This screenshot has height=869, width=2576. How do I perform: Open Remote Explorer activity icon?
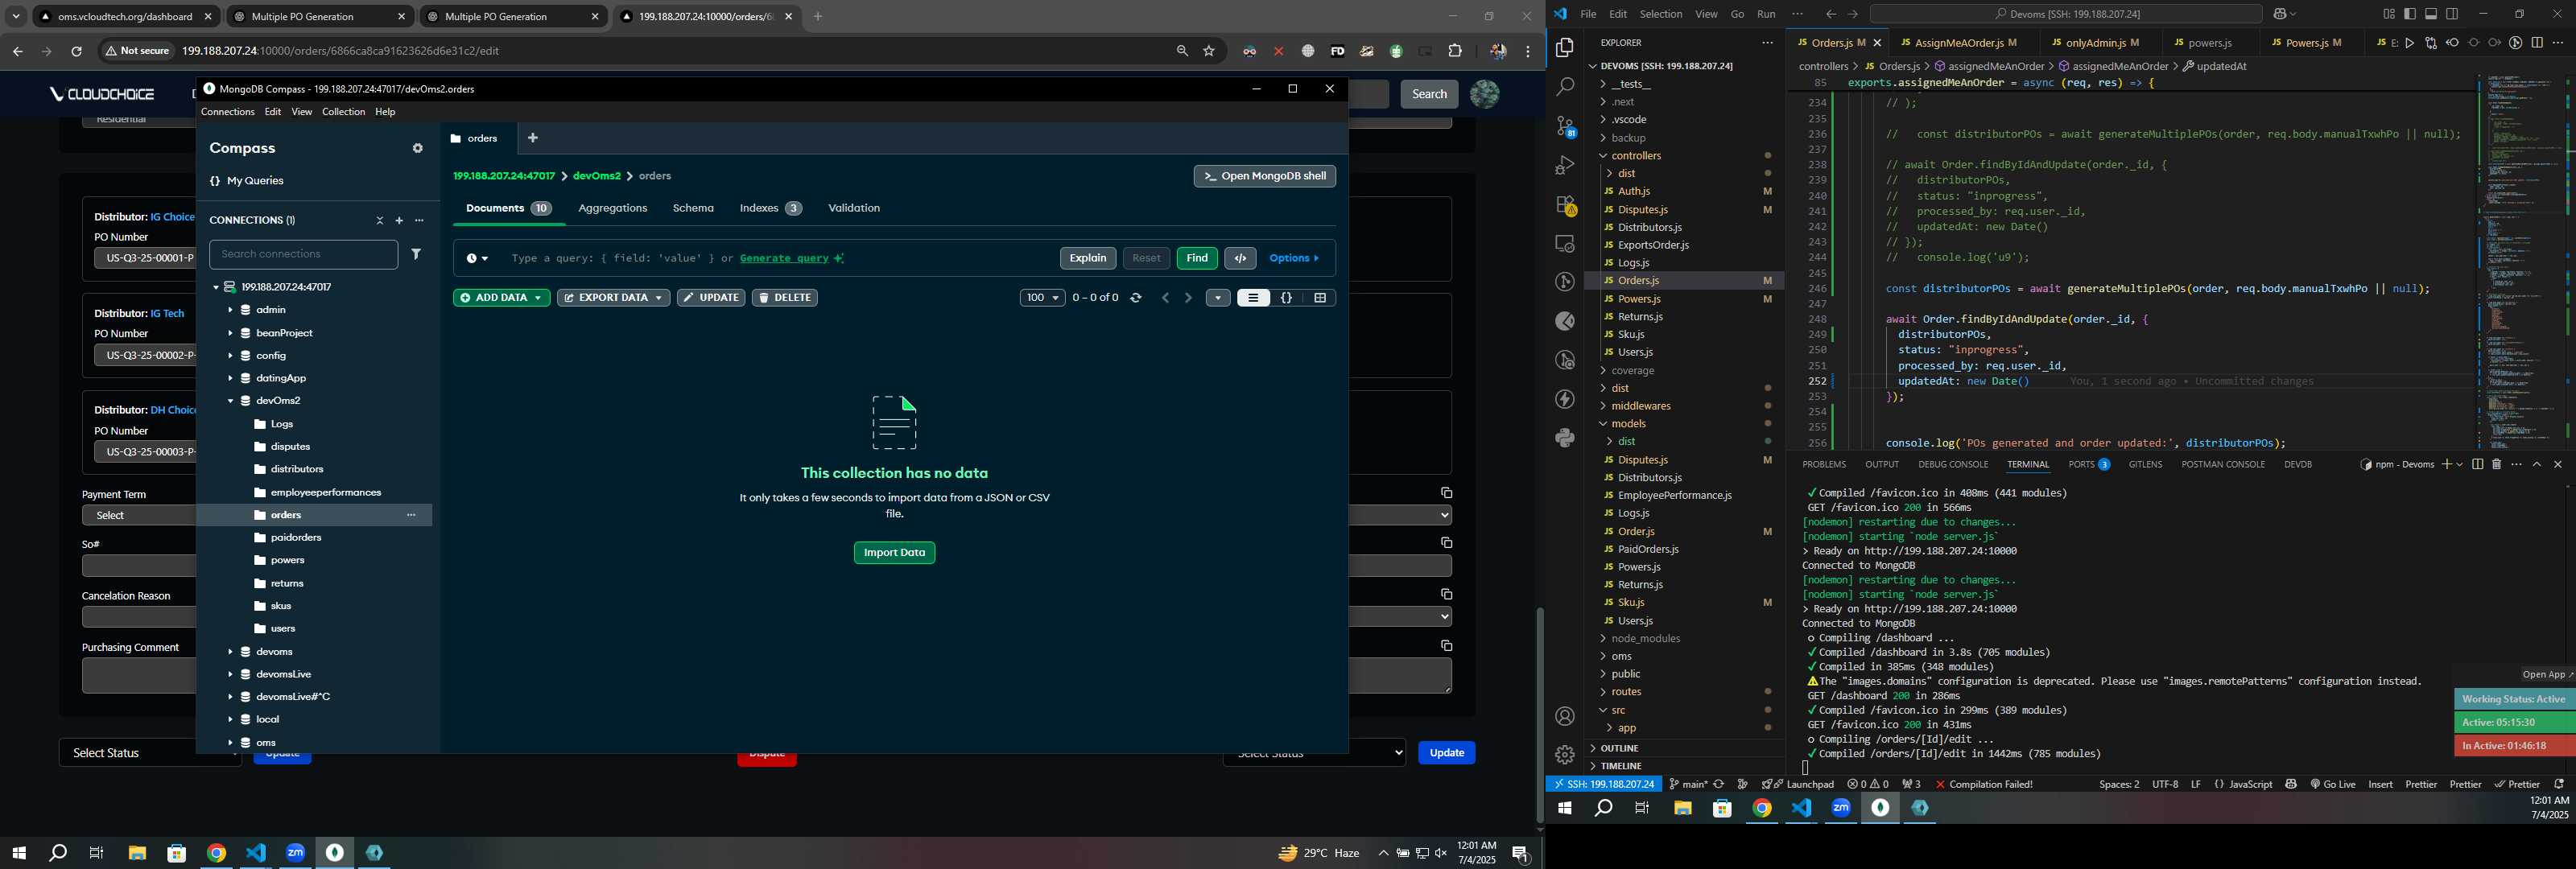(1565, 244)
